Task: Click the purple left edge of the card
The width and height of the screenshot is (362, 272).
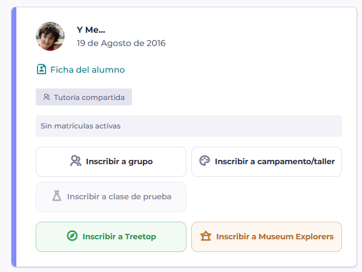Action: 14,137
